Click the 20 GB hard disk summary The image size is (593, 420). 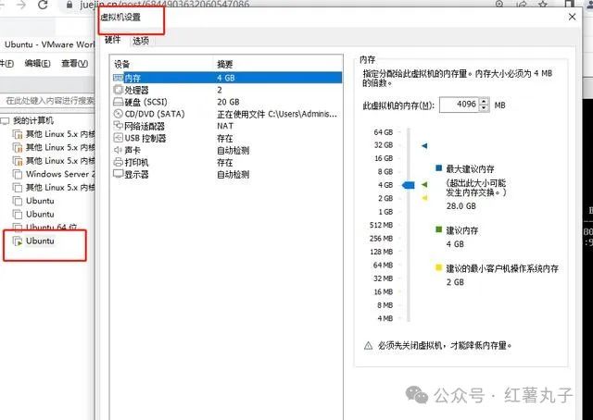(228, 102)
